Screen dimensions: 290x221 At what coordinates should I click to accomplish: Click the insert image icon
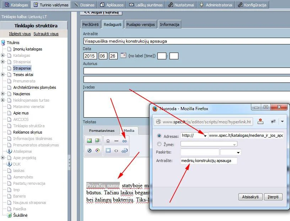coord(89,141)
